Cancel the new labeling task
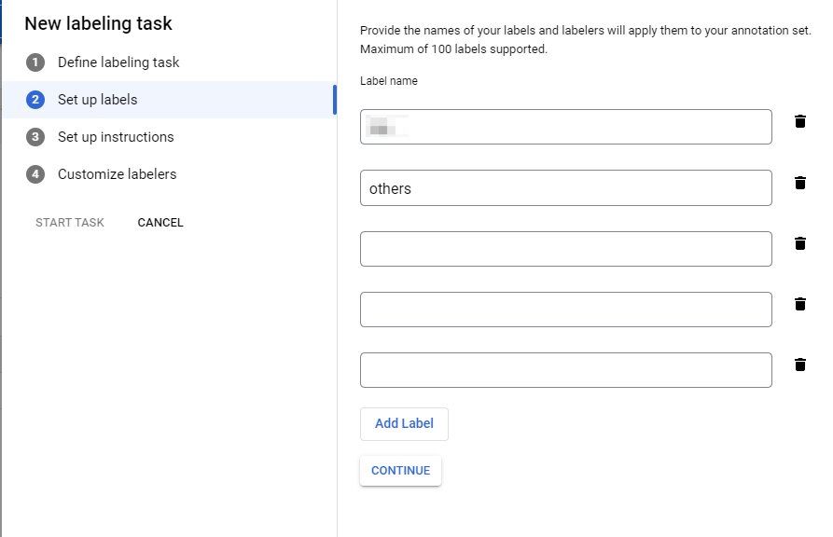This screenshot has width=833, height=537. tap(160, 223)
